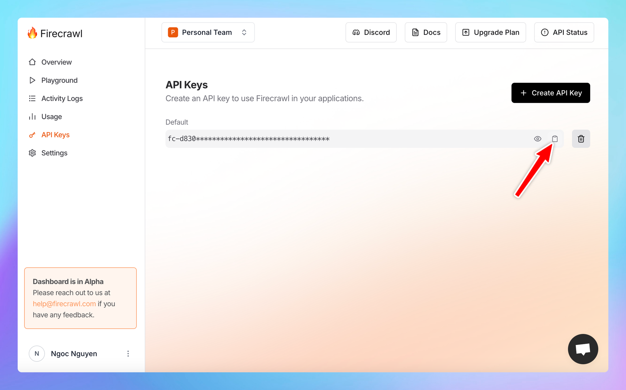Screen dimensions: 626x390
Task: Click the API Keys page heading
Action: tap(186, 85)
